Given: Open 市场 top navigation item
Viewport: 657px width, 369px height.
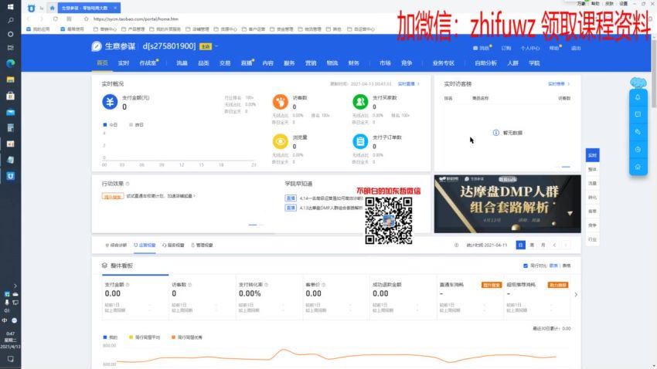Looking at the screenshot, I should [385, 63].
